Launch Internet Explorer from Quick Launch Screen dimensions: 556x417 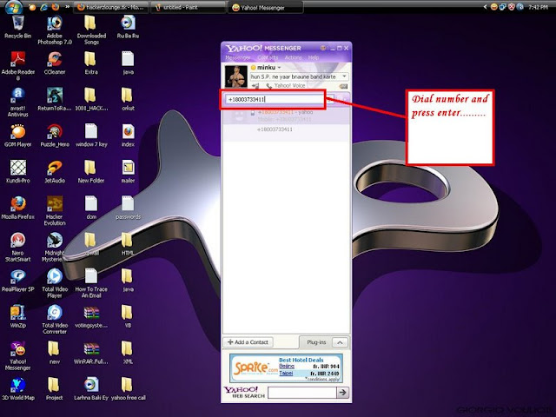[x=44, y=7]
